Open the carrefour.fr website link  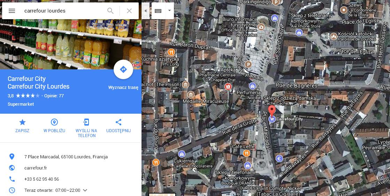pyautogui.click(x=36, y=168)
